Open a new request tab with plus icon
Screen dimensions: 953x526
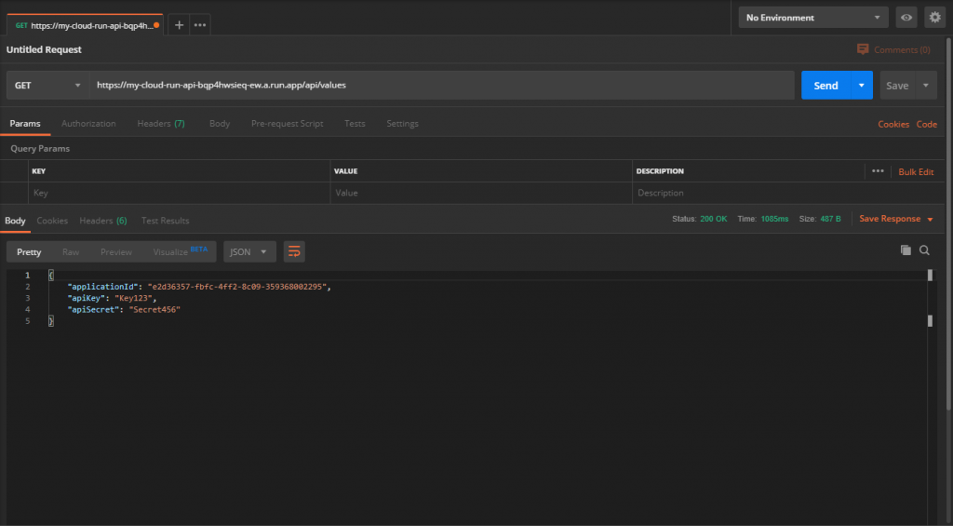[179, 25]
